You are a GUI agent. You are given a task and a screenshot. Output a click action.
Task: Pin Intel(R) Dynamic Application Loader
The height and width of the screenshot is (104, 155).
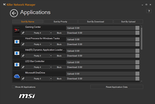pyautogui.click(x=23, y=56)
